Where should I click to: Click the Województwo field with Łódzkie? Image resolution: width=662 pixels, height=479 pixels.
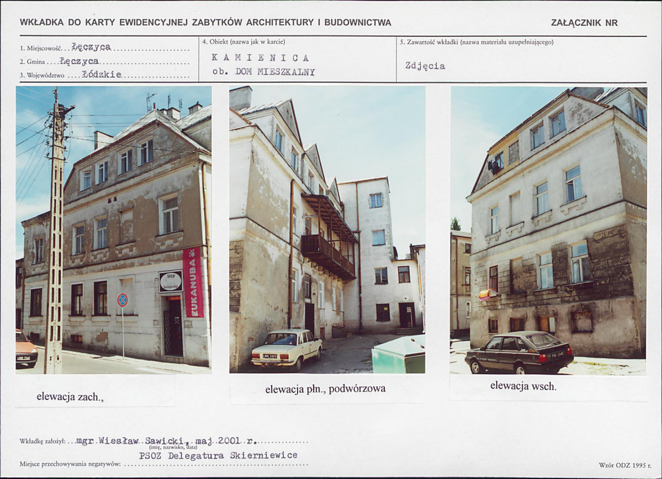click(104, 75)
